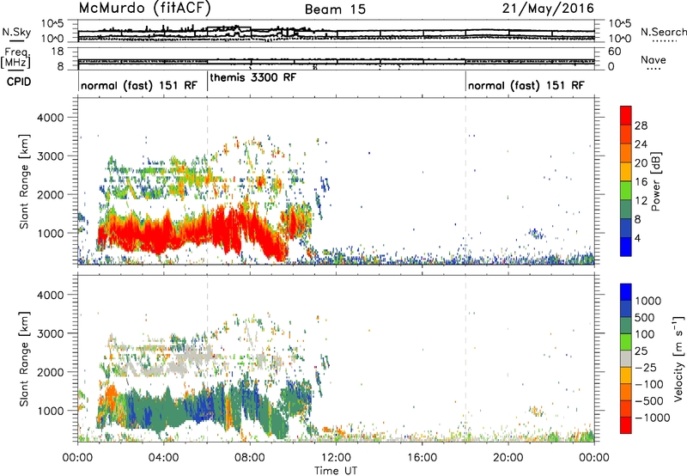Click the '12:00' time axis tick label

tap(336, 458)
